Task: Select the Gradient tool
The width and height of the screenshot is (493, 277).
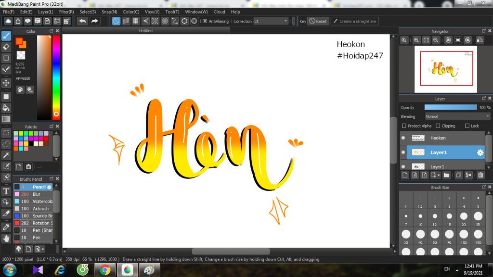Action: click(x=6, y=119)
